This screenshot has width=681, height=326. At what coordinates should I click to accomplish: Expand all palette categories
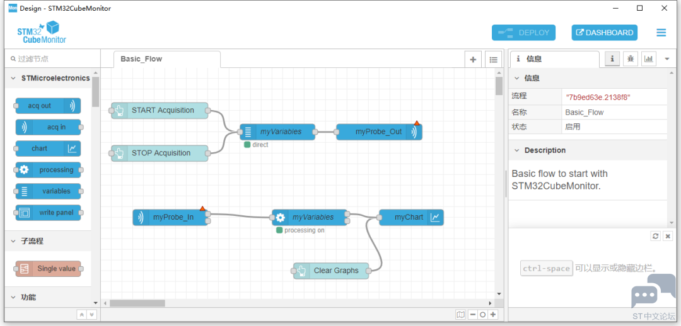(x=91, y=315)
